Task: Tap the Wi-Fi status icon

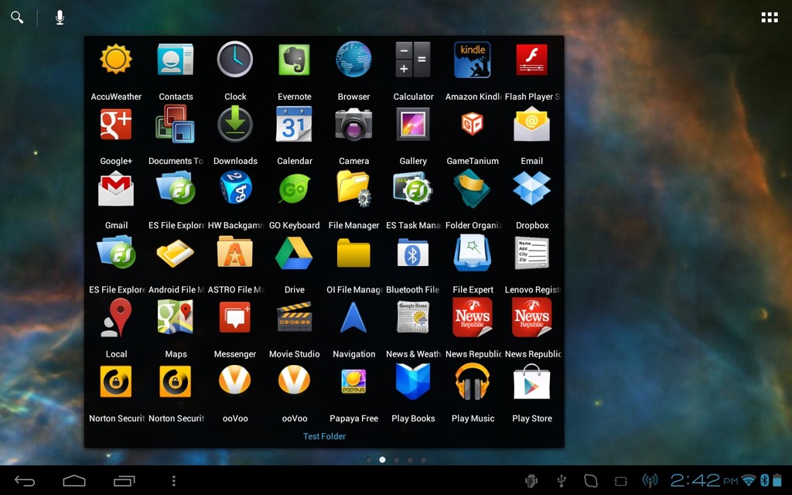Action: tap(749, 480)
